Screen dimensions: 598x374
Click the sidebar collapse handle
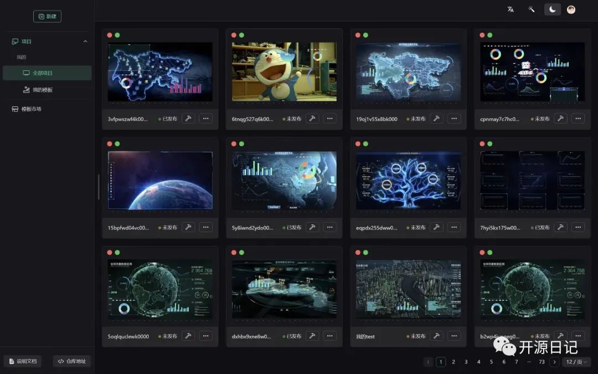[99, 187]
